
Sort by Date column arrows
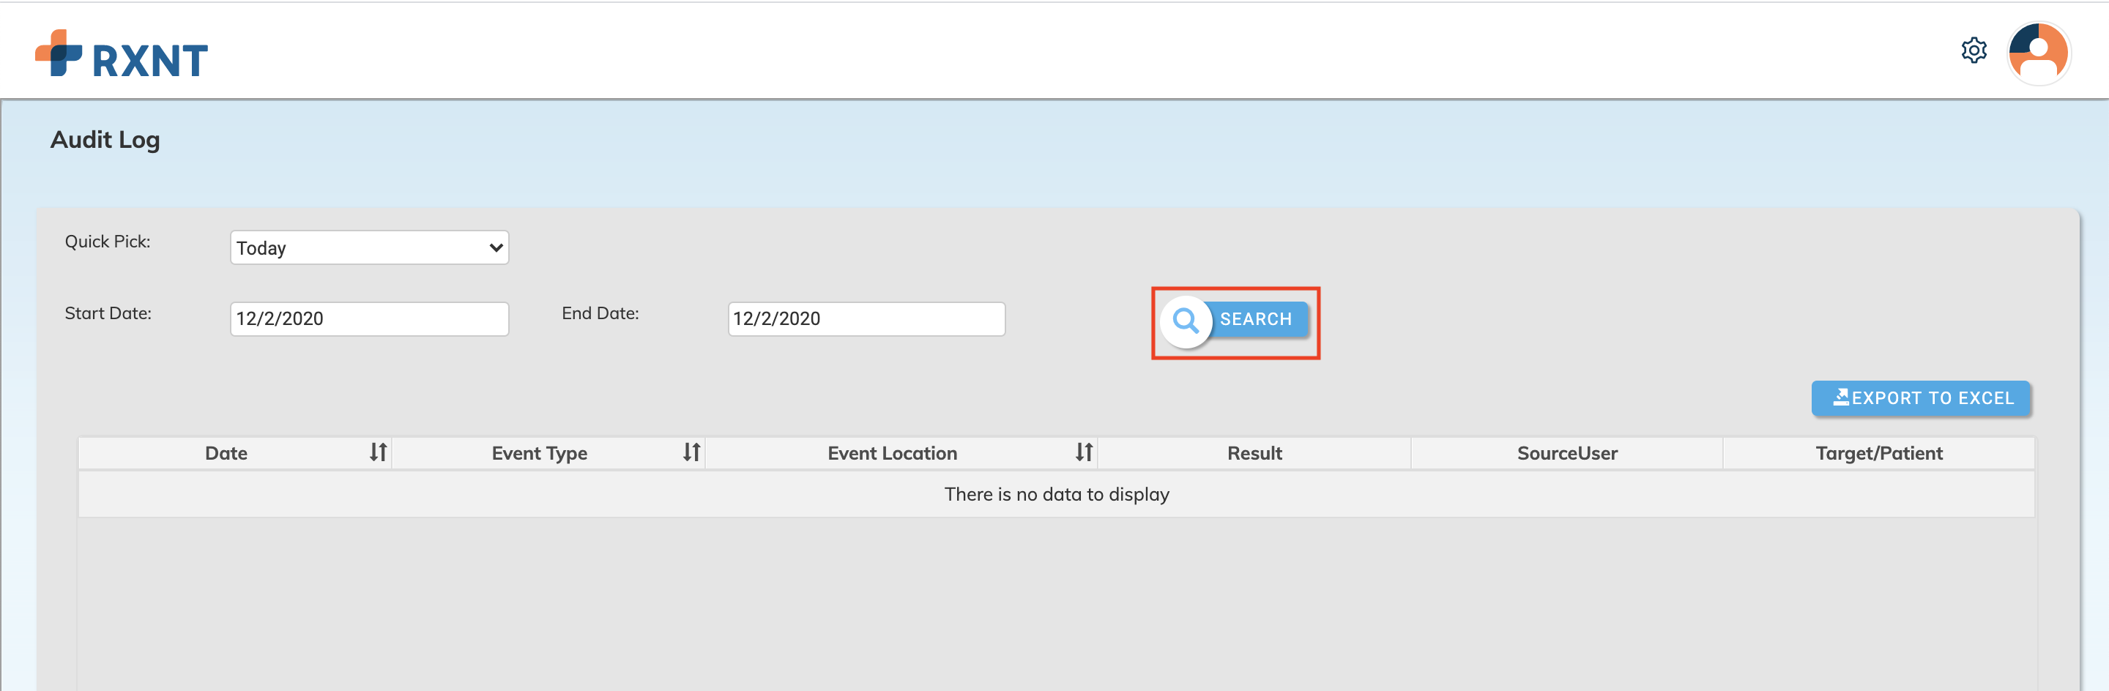[377, 452]
